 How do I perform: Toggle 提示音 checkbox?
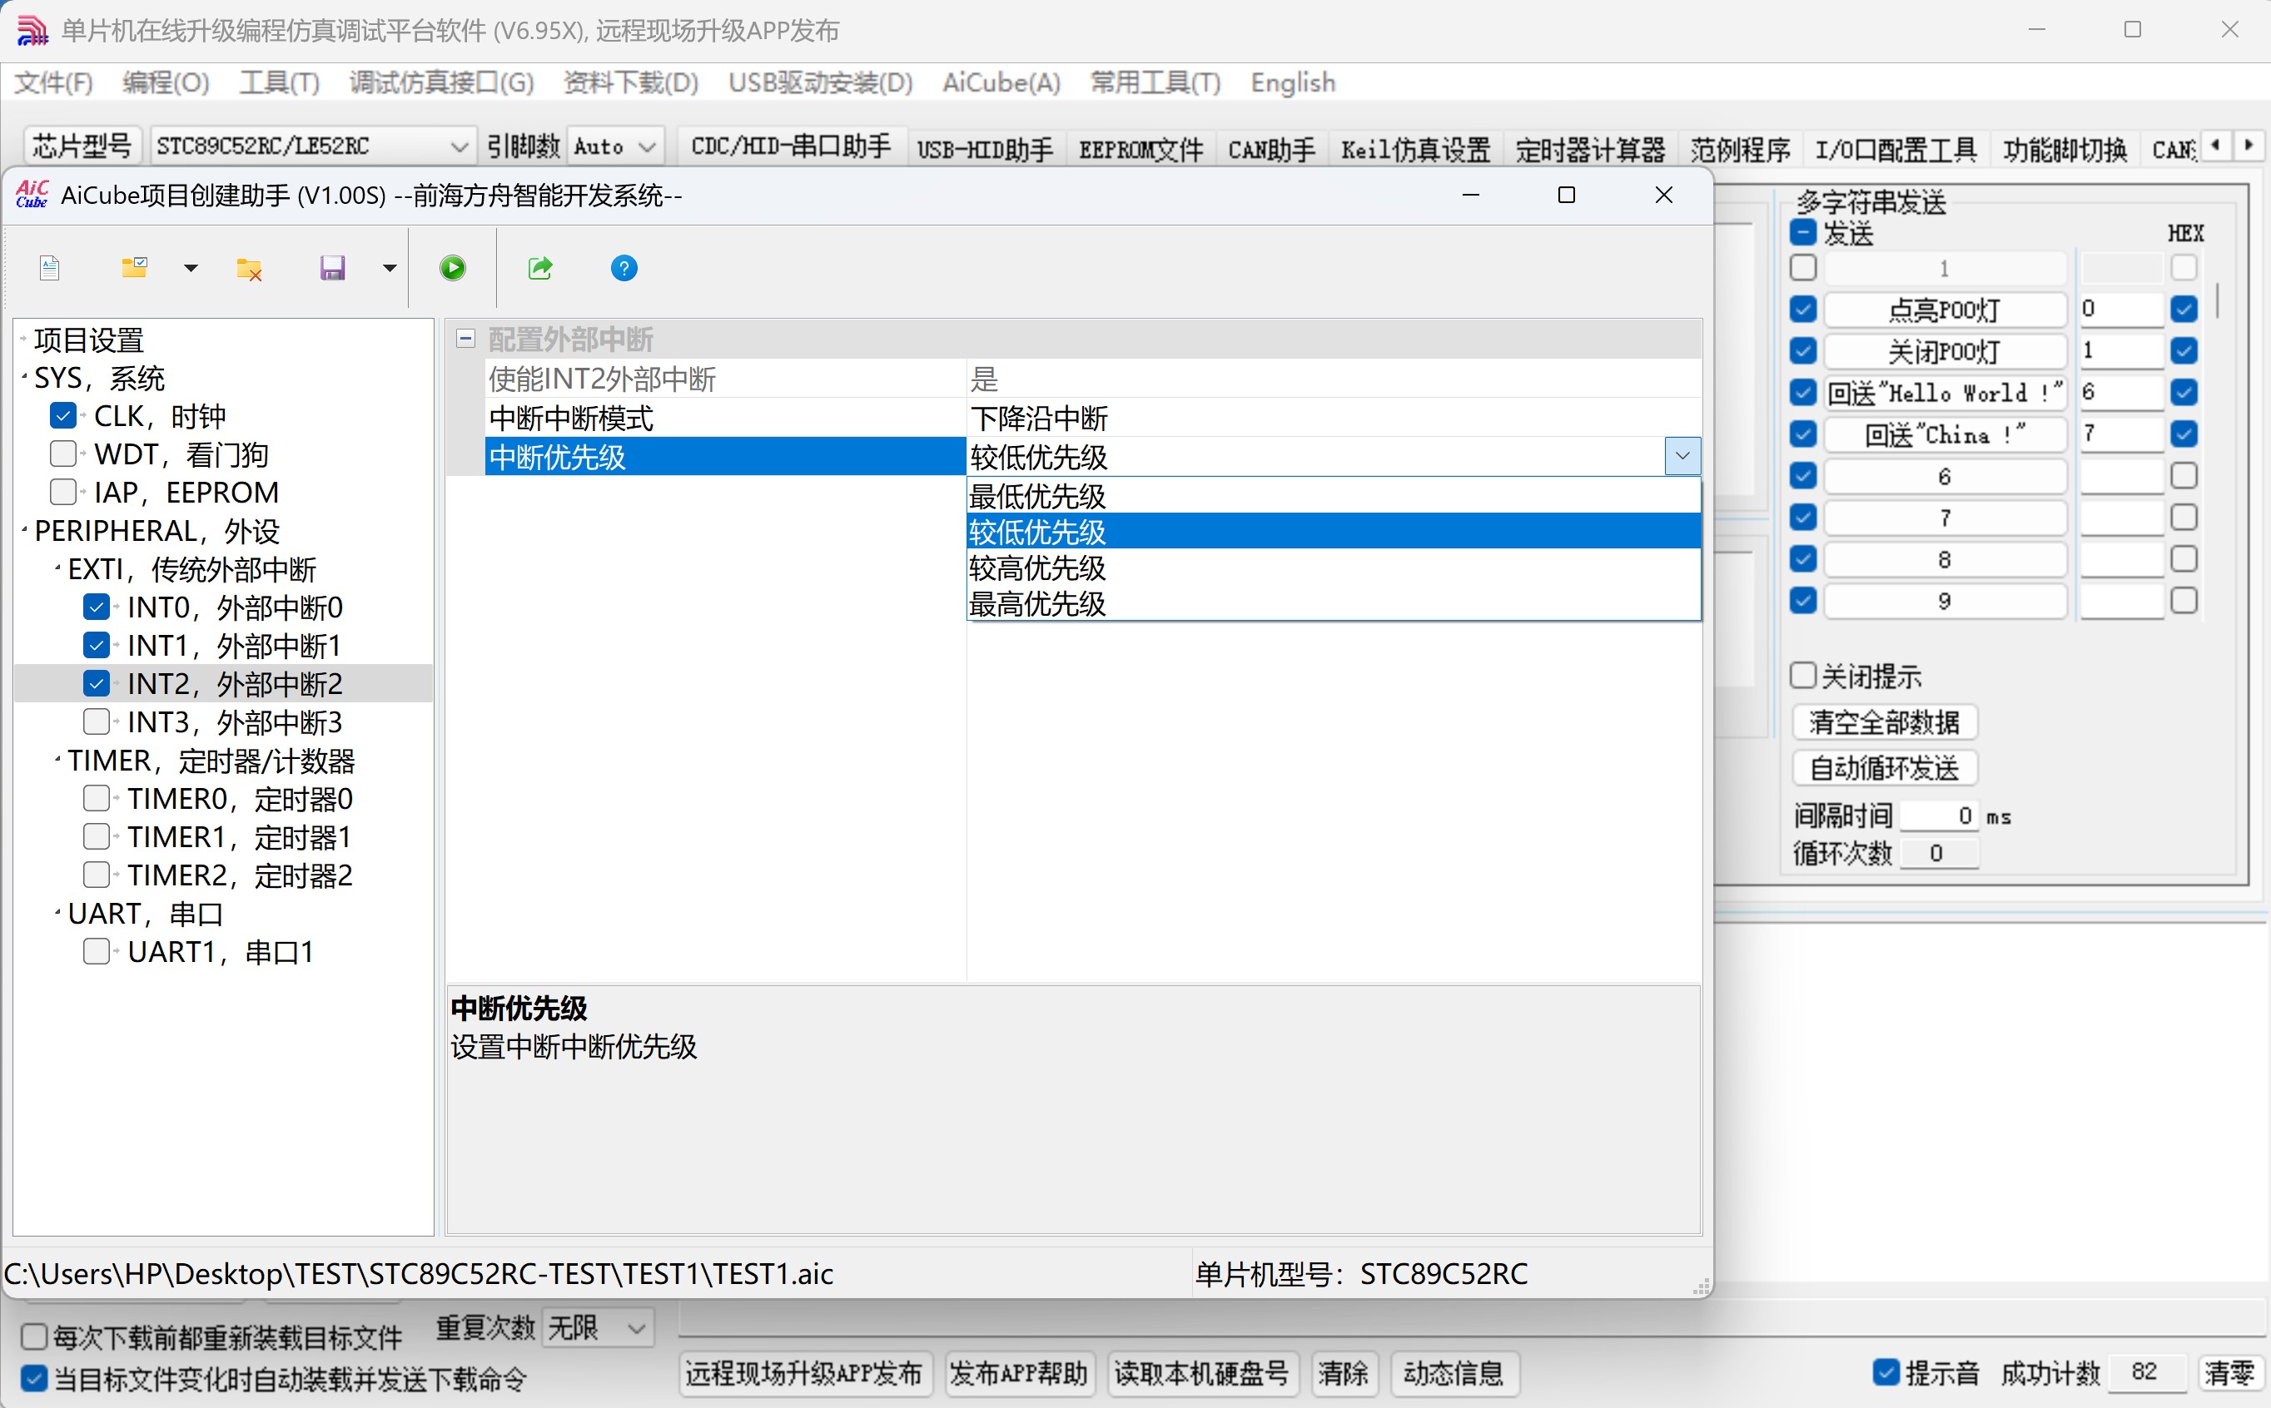(x=1886, y=1371)
